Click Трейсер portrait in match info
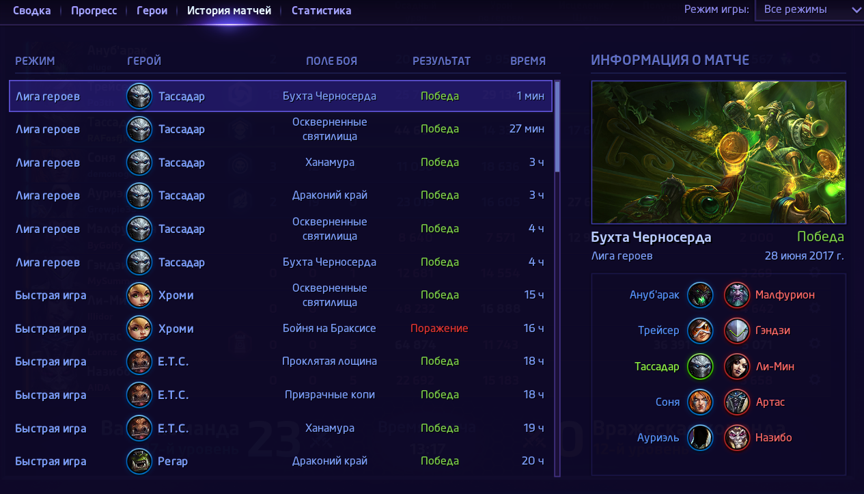Viewport: 864px width, 494px height. tap(701, 331)
